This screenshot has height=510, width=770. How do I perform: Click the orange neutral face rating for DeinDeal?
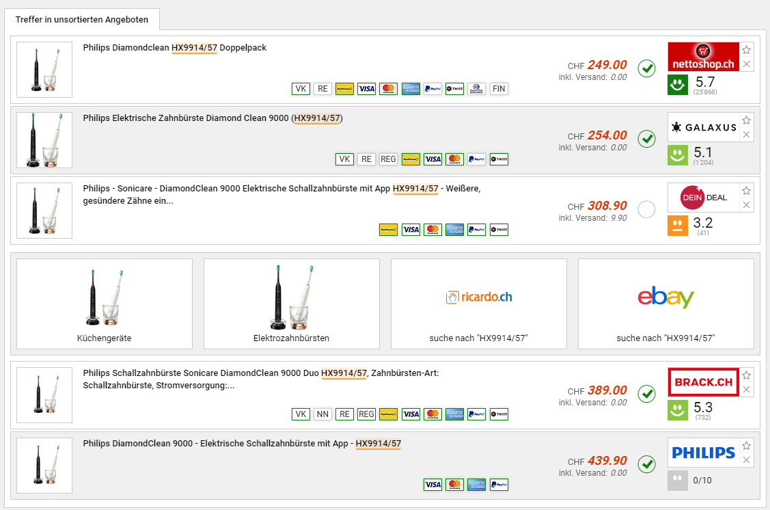(677, 226)
